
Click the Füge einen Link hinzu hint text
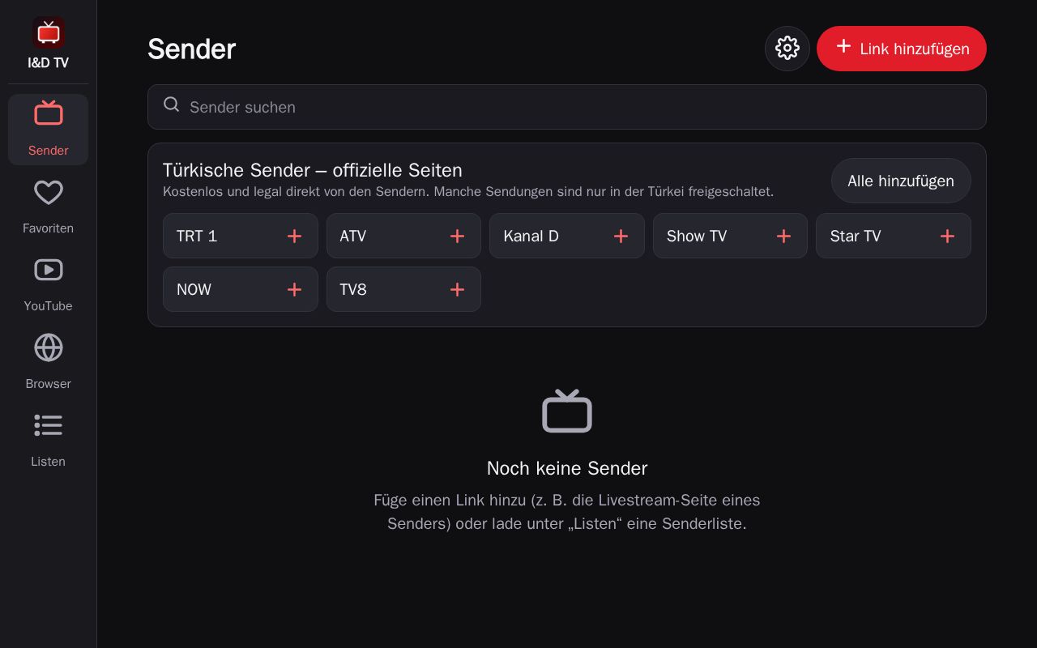pos(567,512)
